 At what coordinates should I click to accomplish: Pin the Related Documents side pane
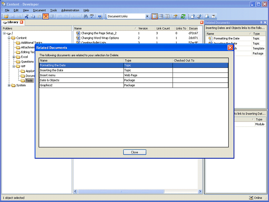(x=261, y=22)
